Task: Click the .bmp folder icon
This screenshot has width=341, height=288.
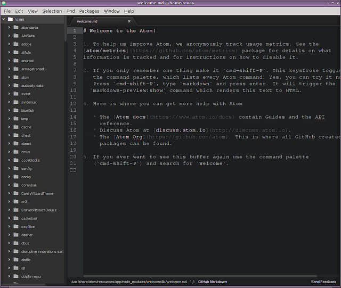Action: (x=16, y=119)
